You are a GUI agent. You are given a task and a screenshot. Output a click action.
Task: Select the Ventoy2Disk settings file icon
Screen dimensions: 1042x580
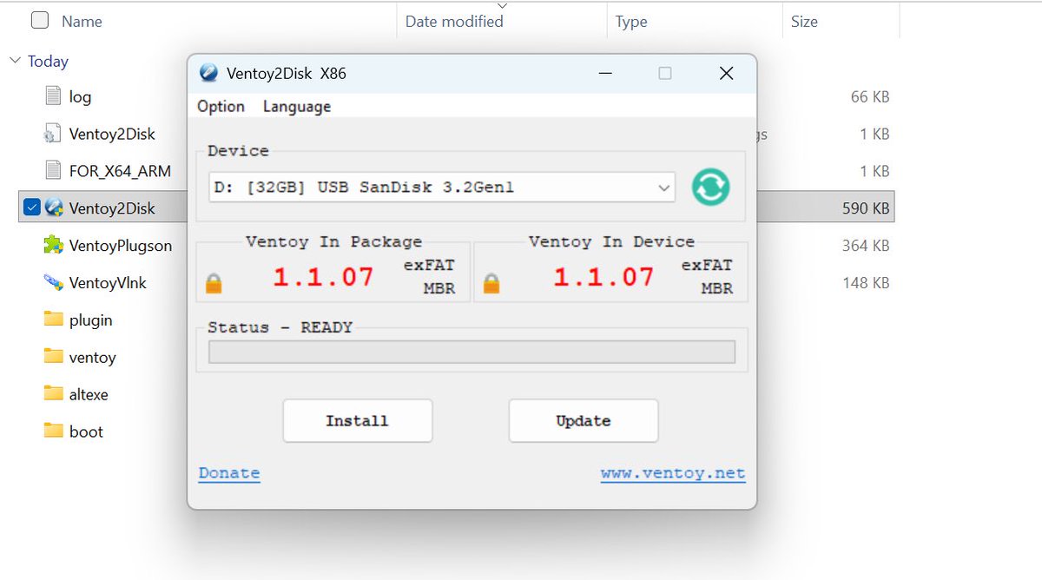tap(54, 134)
